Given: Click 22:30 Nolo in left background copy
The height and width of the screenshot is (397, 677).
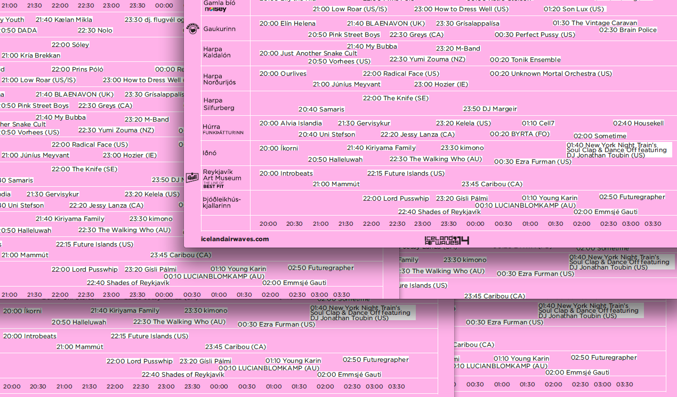Looking at the screenshot, I should (95, 31).
